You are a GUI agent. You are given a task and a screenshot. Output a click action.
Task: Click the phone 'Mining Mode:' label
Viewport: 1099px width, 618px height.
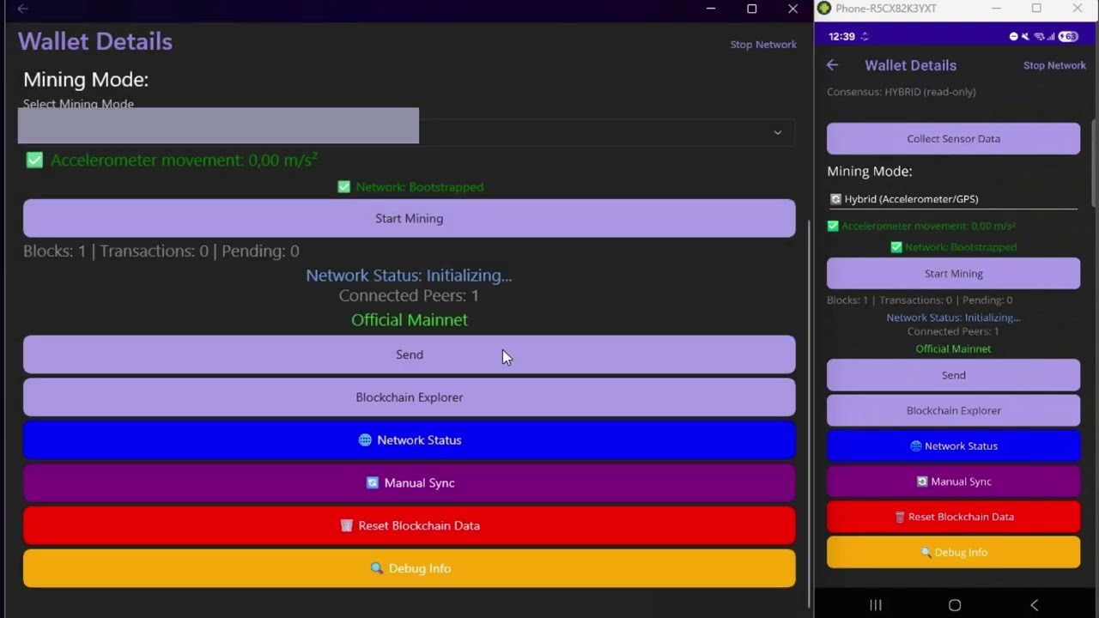point(869,171)
